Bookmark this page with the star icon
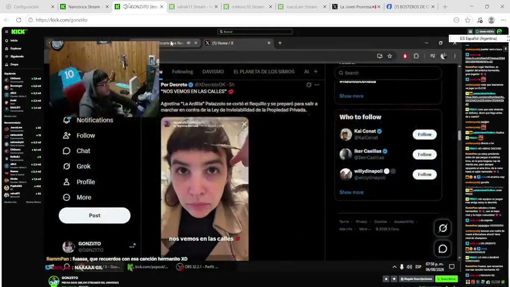This screenshot has height=287, width=510. [468, 20]
